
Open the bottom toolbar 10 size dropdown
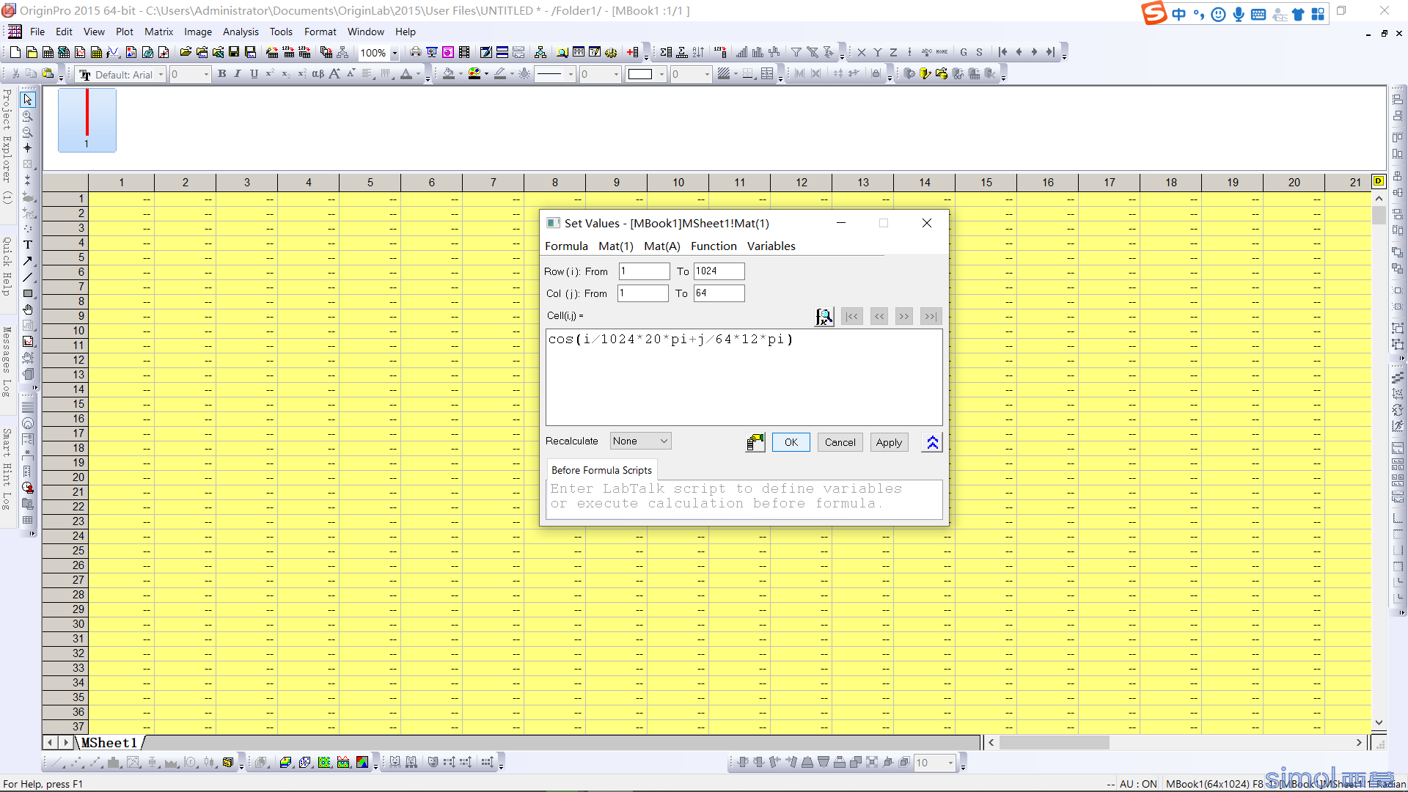tap(950, 763)
